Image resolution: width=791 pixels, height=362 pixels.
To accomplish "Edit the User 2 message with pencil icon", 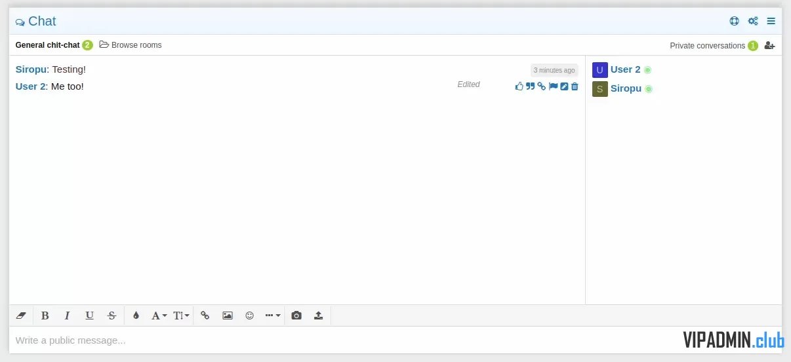I will tap(564, 86).
